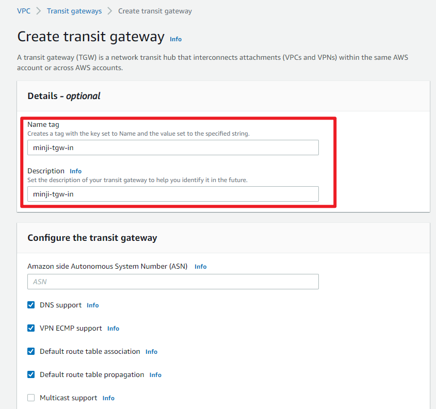The height and width of the screenshot is (409, 436).
Task: Open Info link beside DNS support
Action: pyautogui.click(x=92, y=305)
